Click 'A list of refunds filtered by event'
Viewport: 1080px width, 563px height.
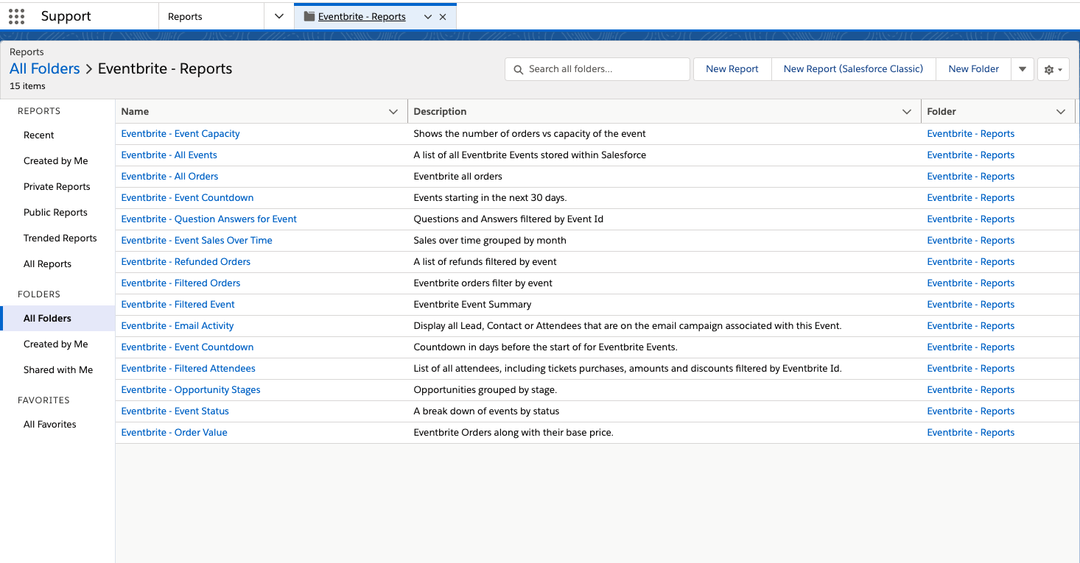485,262
